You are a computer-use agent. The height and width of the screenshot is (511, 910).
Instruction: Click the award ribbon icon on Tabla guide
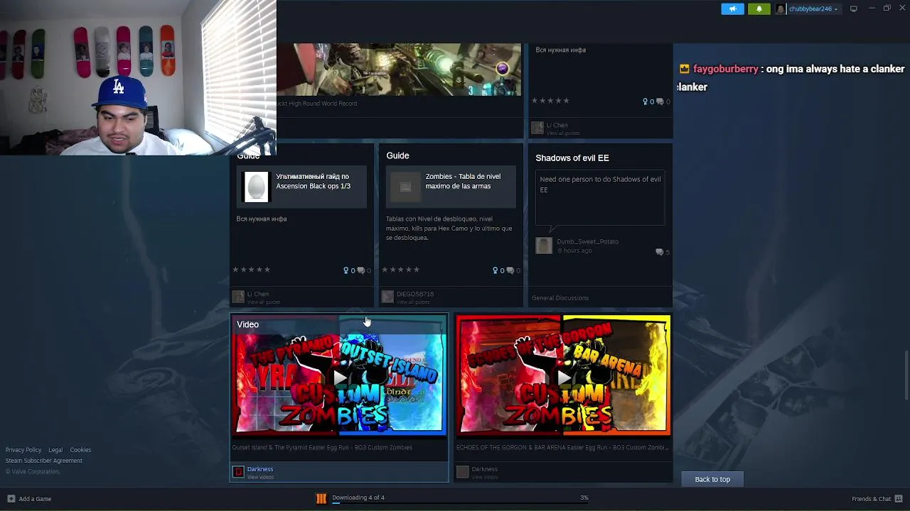point(496,270)
